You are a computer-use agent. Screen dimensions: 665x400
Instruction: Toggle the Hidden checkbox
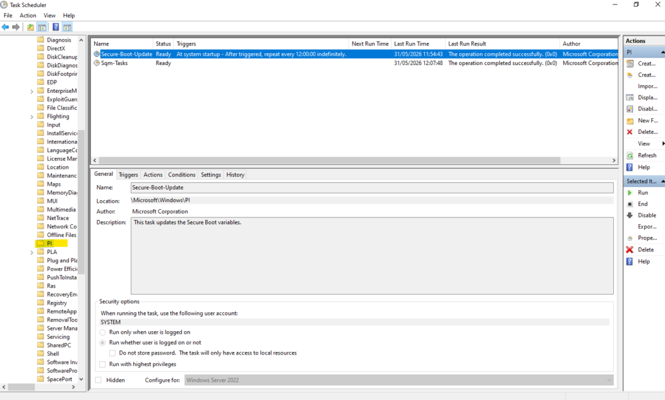99,380
